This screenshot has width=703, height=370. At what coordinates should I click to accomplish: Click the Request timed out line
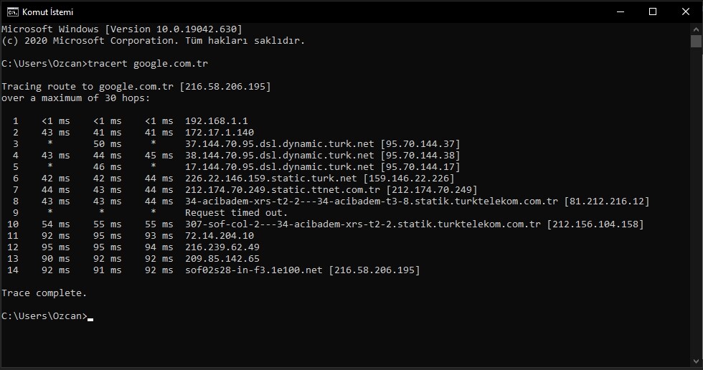(236, 213)
